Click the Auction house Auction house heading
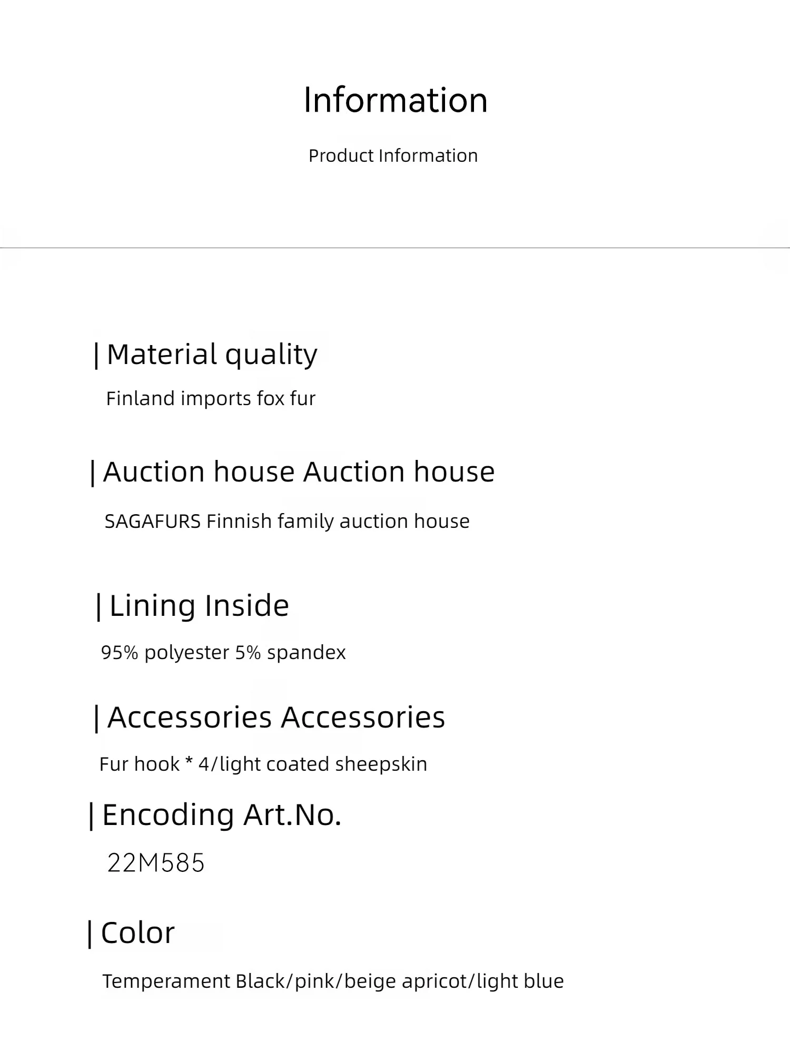The height and width of the screenshot is (1041, 790). [x=299, y=472]
